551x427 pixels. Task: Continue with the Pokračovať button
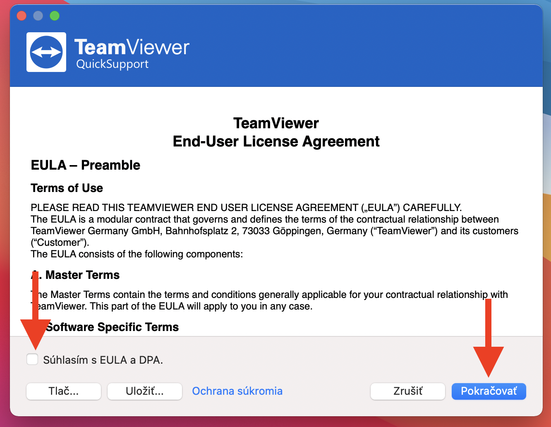(489, 391)
